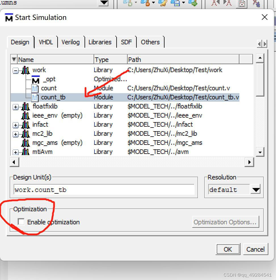Click the count.v path cell

coord(179,88)
